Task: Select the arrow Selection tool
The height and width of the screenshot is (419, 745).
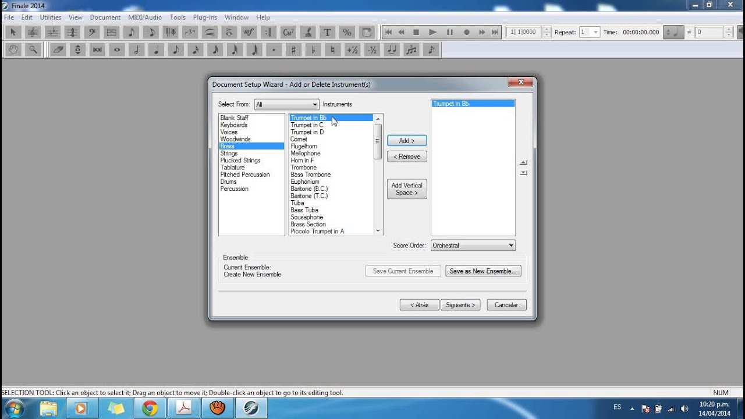Action: click(x=13, y=33)
